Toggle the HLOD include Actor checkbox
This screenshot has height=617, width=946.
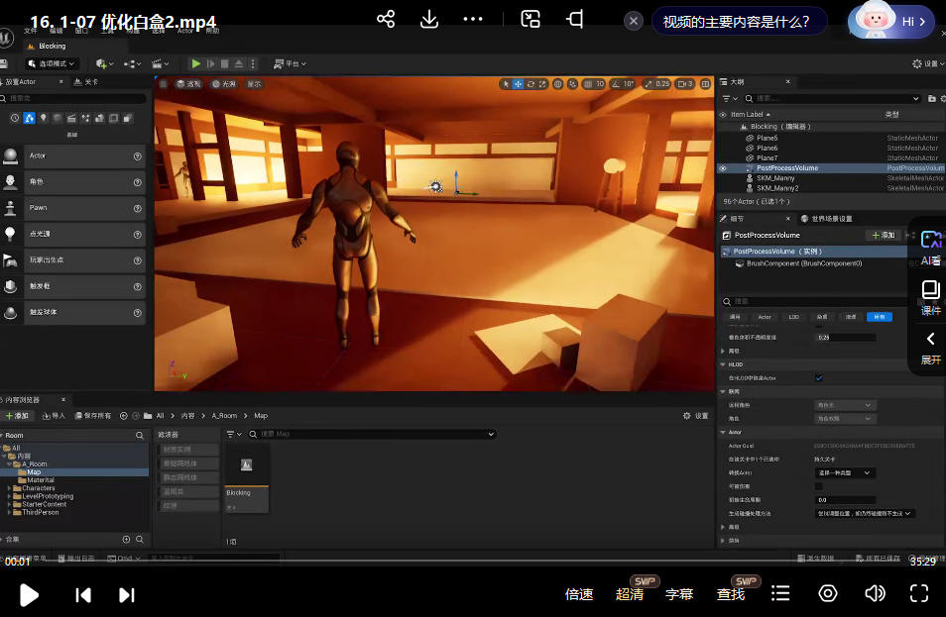(818, 377)
